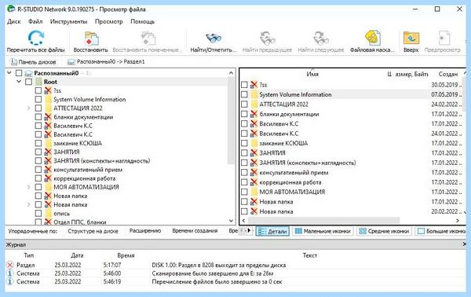The image size is (471, 297).
Task: Click the Recover marked files toolbar icon
Action: 148,38
